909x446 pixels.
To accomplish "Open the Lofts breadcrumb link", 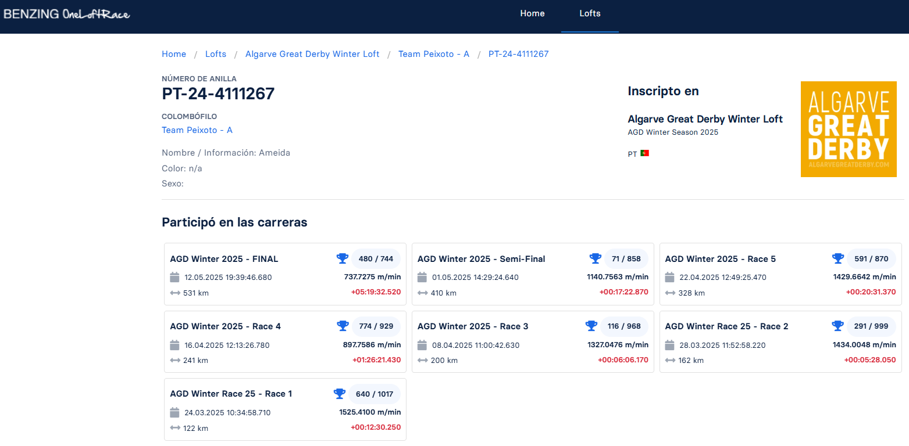I will 216,54.
